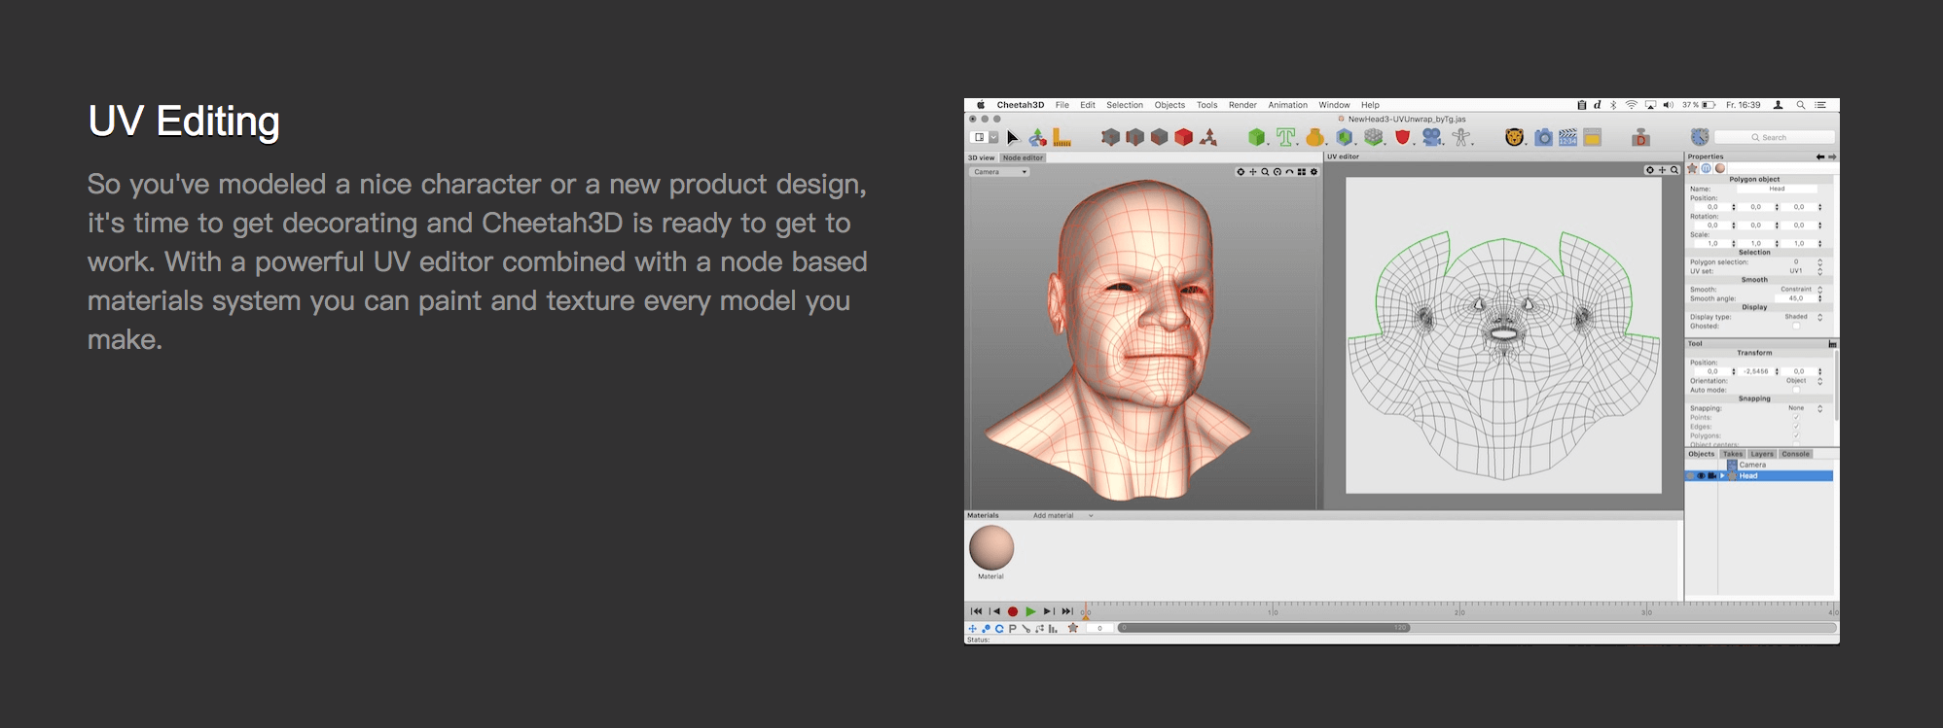This screenshot has width=1943, height=728.
Task: Toggle the Auto mode checkbox
Action: [1796, 390]
